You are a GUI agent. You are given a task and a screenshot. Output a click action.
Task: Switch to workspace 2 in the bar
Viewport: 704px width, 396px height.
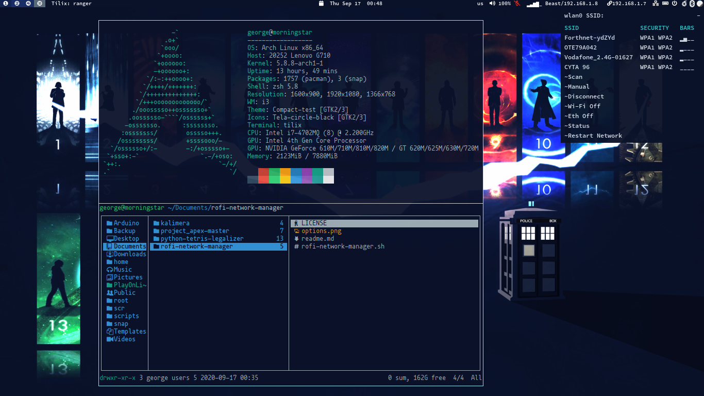click(17, 3)
